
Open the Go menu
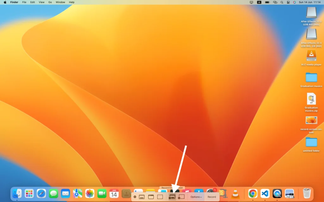pyautogui.click(x=50, y=2)
